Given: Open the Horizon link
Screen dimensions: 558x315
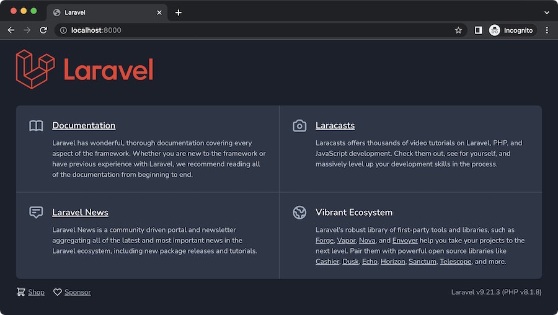Looking at the screenshot, I should pyautogui.click(x=393, y=261).
